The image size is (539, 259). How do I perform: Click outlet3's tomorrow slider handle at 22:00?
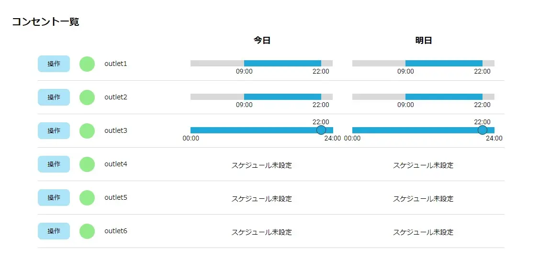(x=482, y=130)
